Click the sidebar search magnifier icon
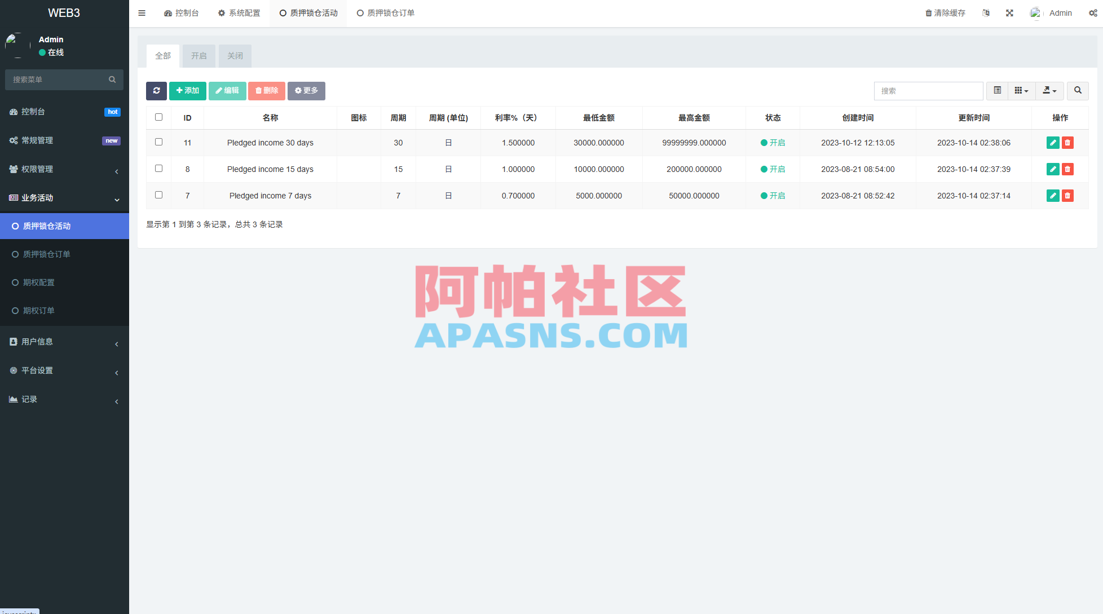This screenshot has width=1103, height=614. click(x=112, y=79)
